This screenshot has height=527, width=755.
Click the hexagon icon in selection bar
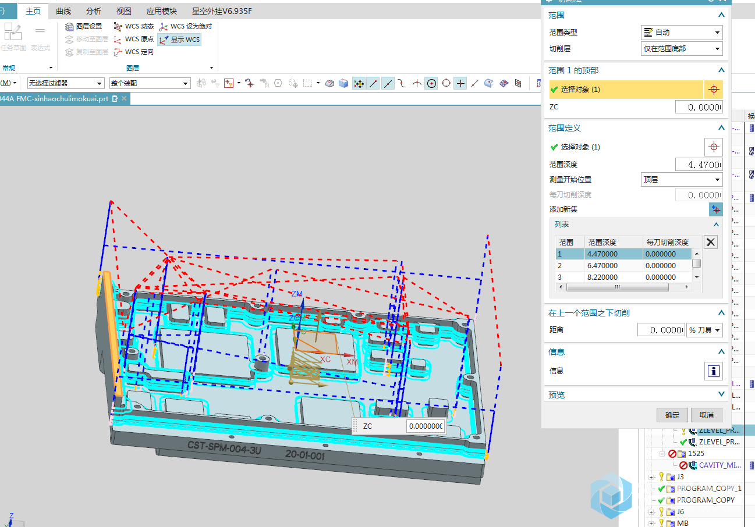(x=278, y=83)
